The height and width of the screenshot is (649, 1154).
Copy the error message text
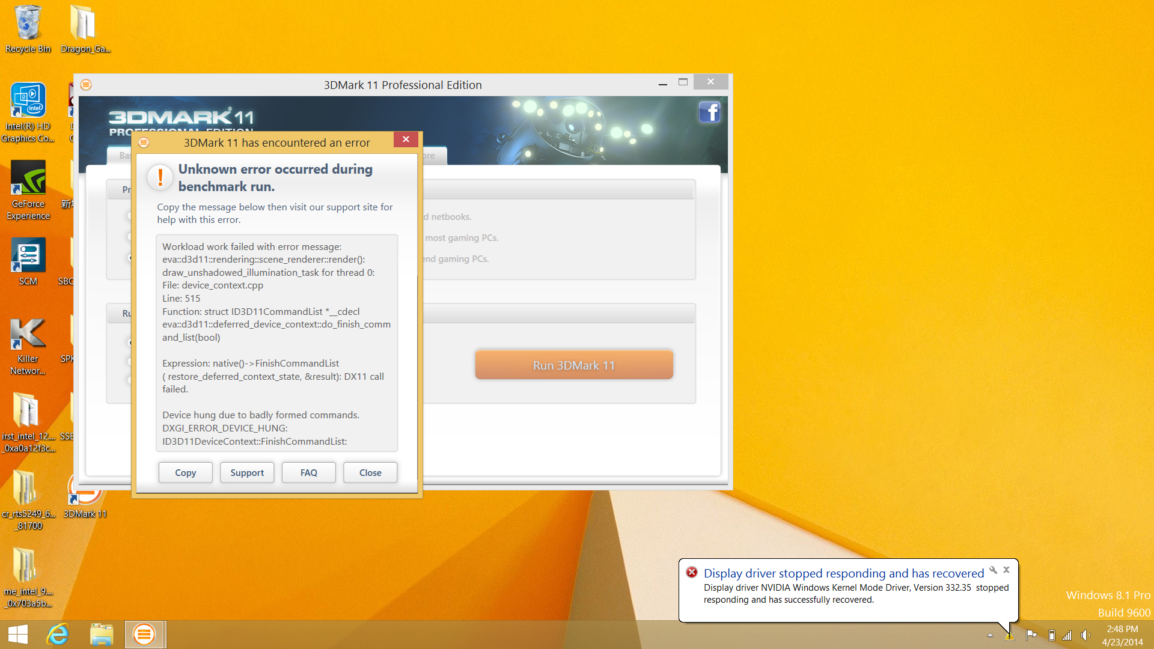click(x=185, y=472)
